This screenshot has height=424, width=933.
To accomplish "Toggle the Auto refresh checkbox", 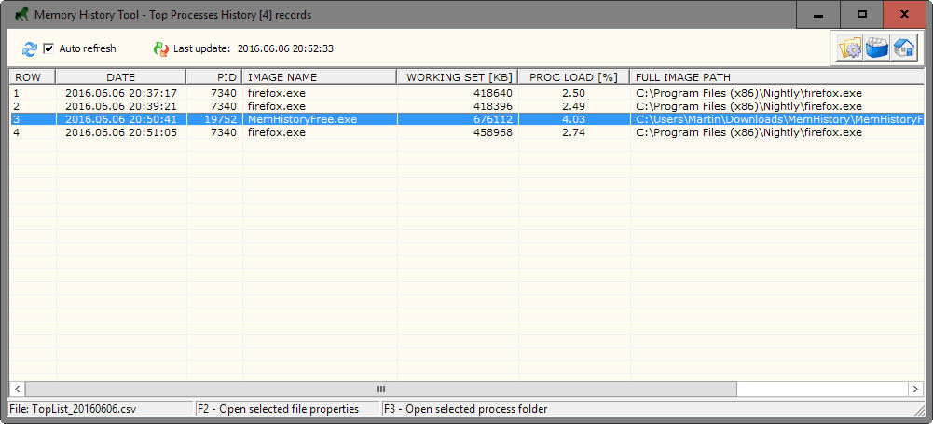I will (x=48, y=48).
